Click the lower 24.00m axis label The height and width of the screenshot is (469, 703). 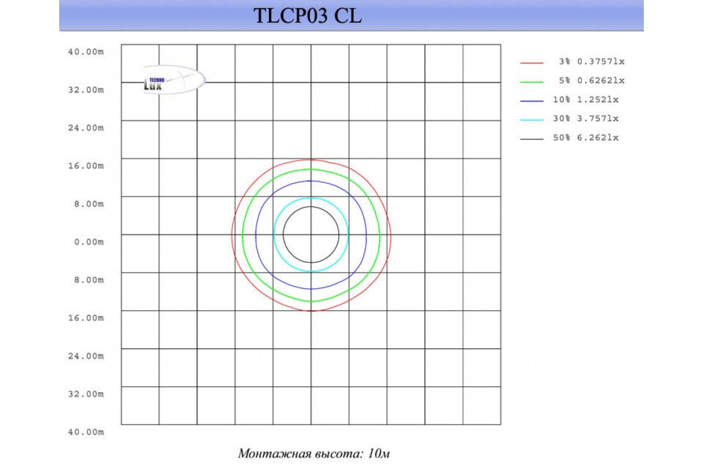tap(86, 356)
